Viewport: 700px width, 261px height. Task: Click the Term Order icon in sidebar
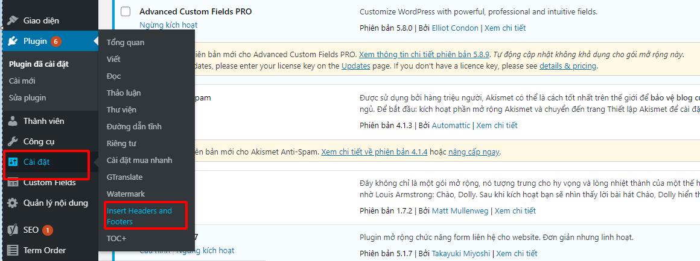[x=12, y=250]
